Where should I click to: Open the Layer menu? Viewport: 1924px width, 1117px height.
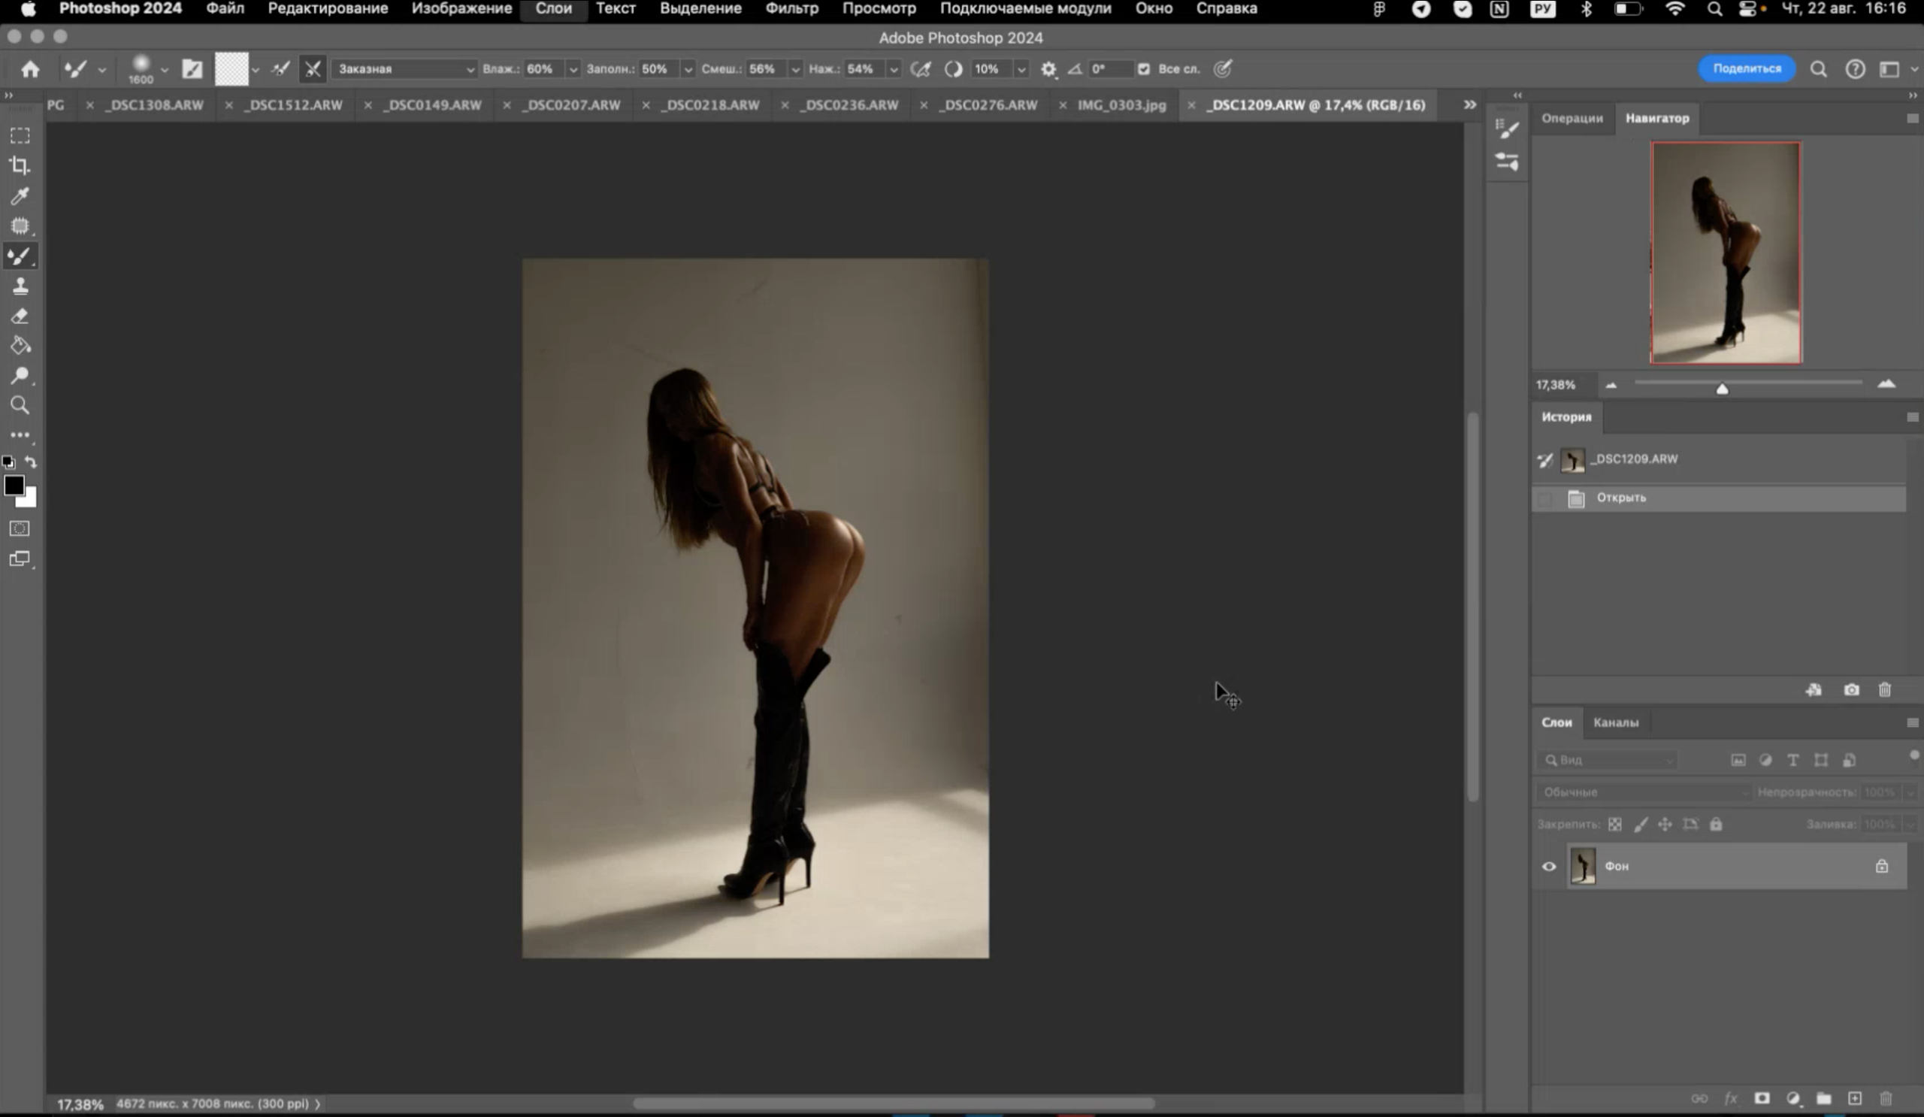tap(552, 8)
